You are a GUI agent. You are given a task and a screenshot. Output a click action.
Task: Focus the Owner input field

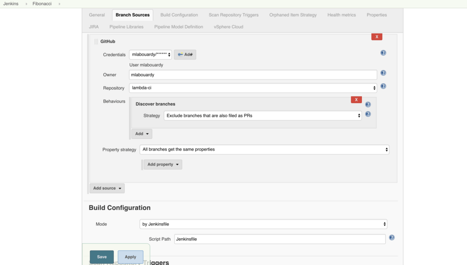click(253, 75)
